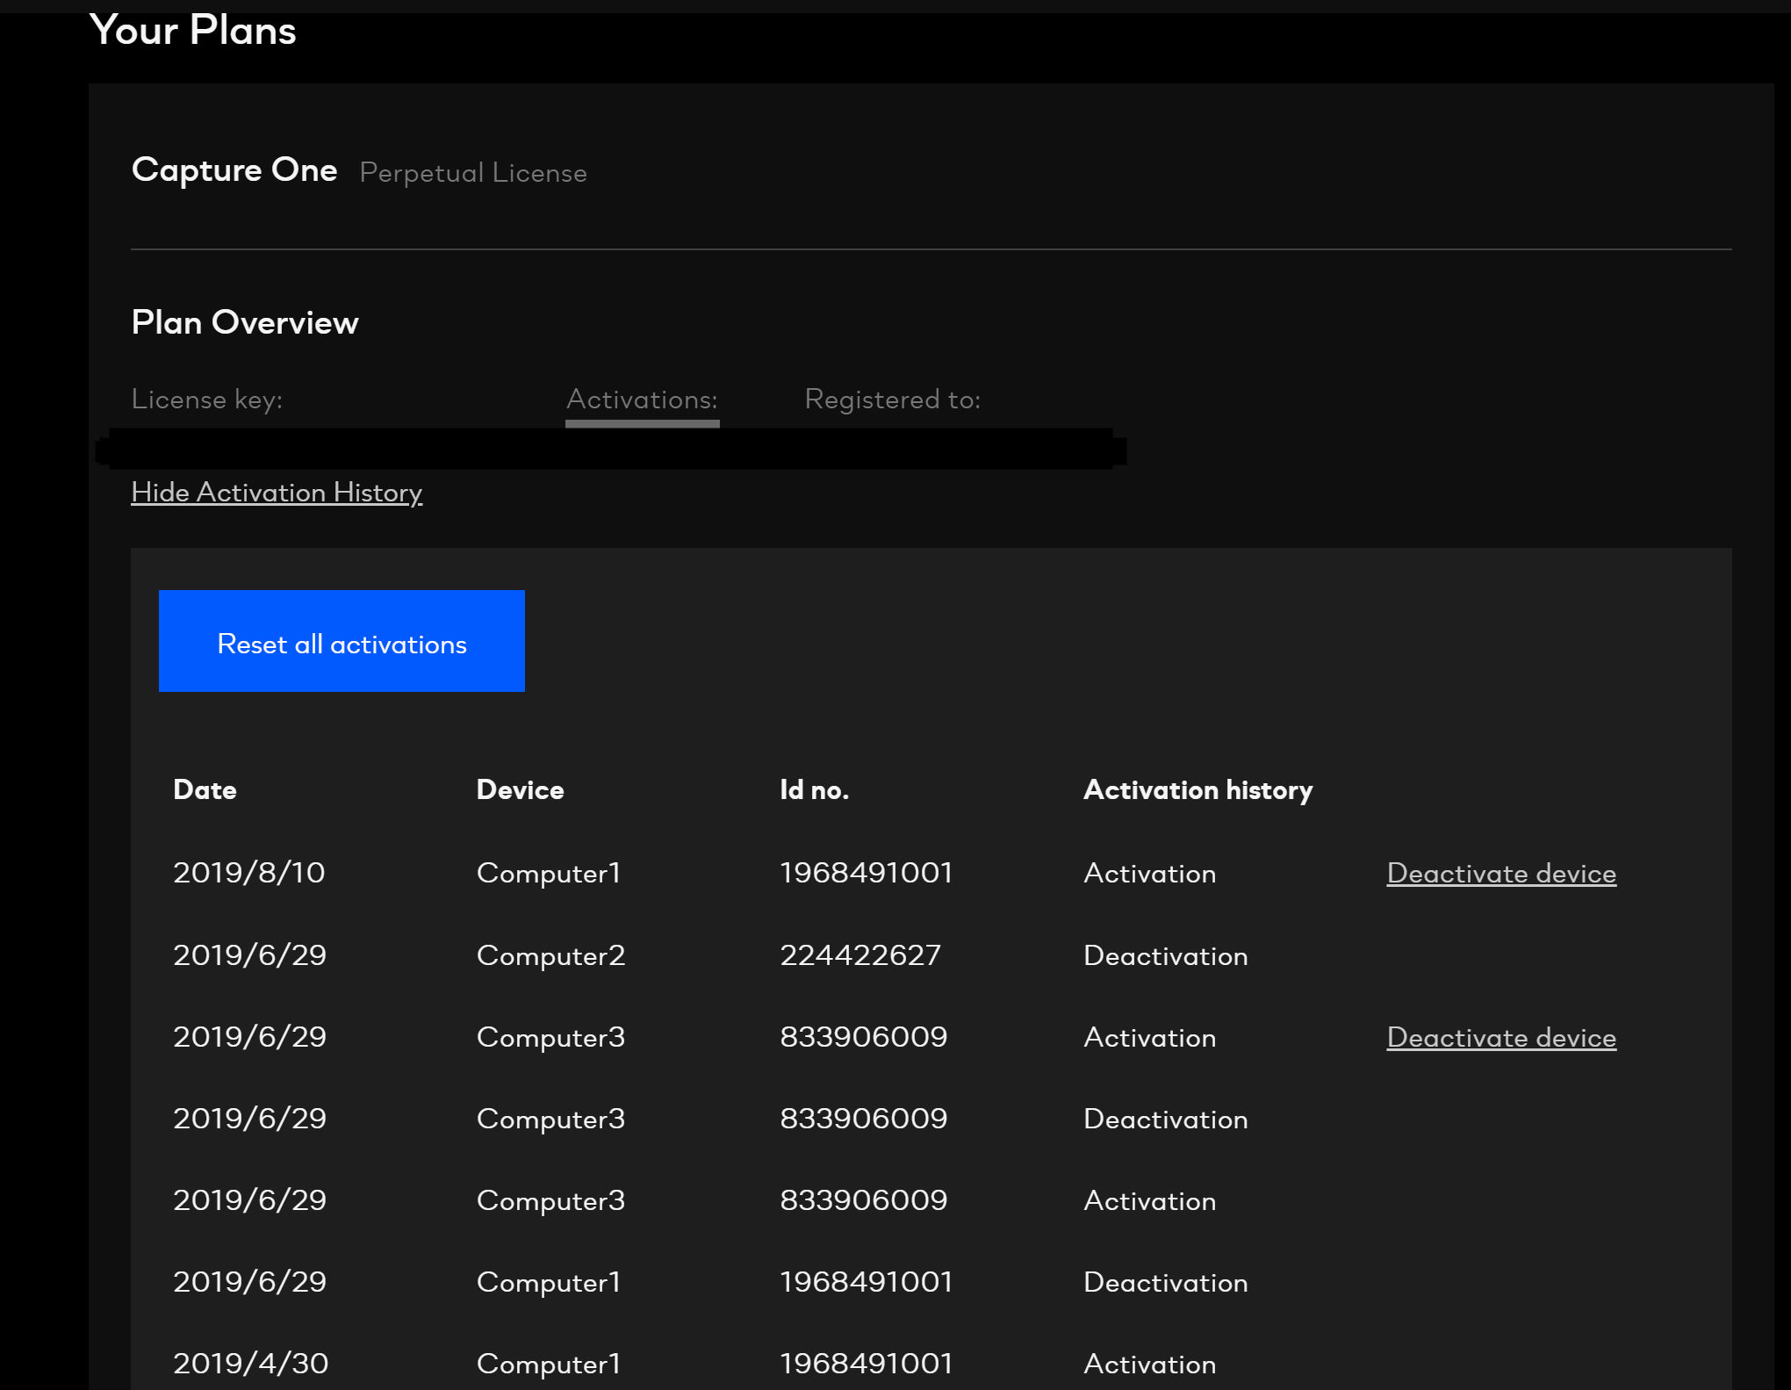Click the Your Plans page heading
This screenshot has width=1791, height=1390.
tap(193, 31)
